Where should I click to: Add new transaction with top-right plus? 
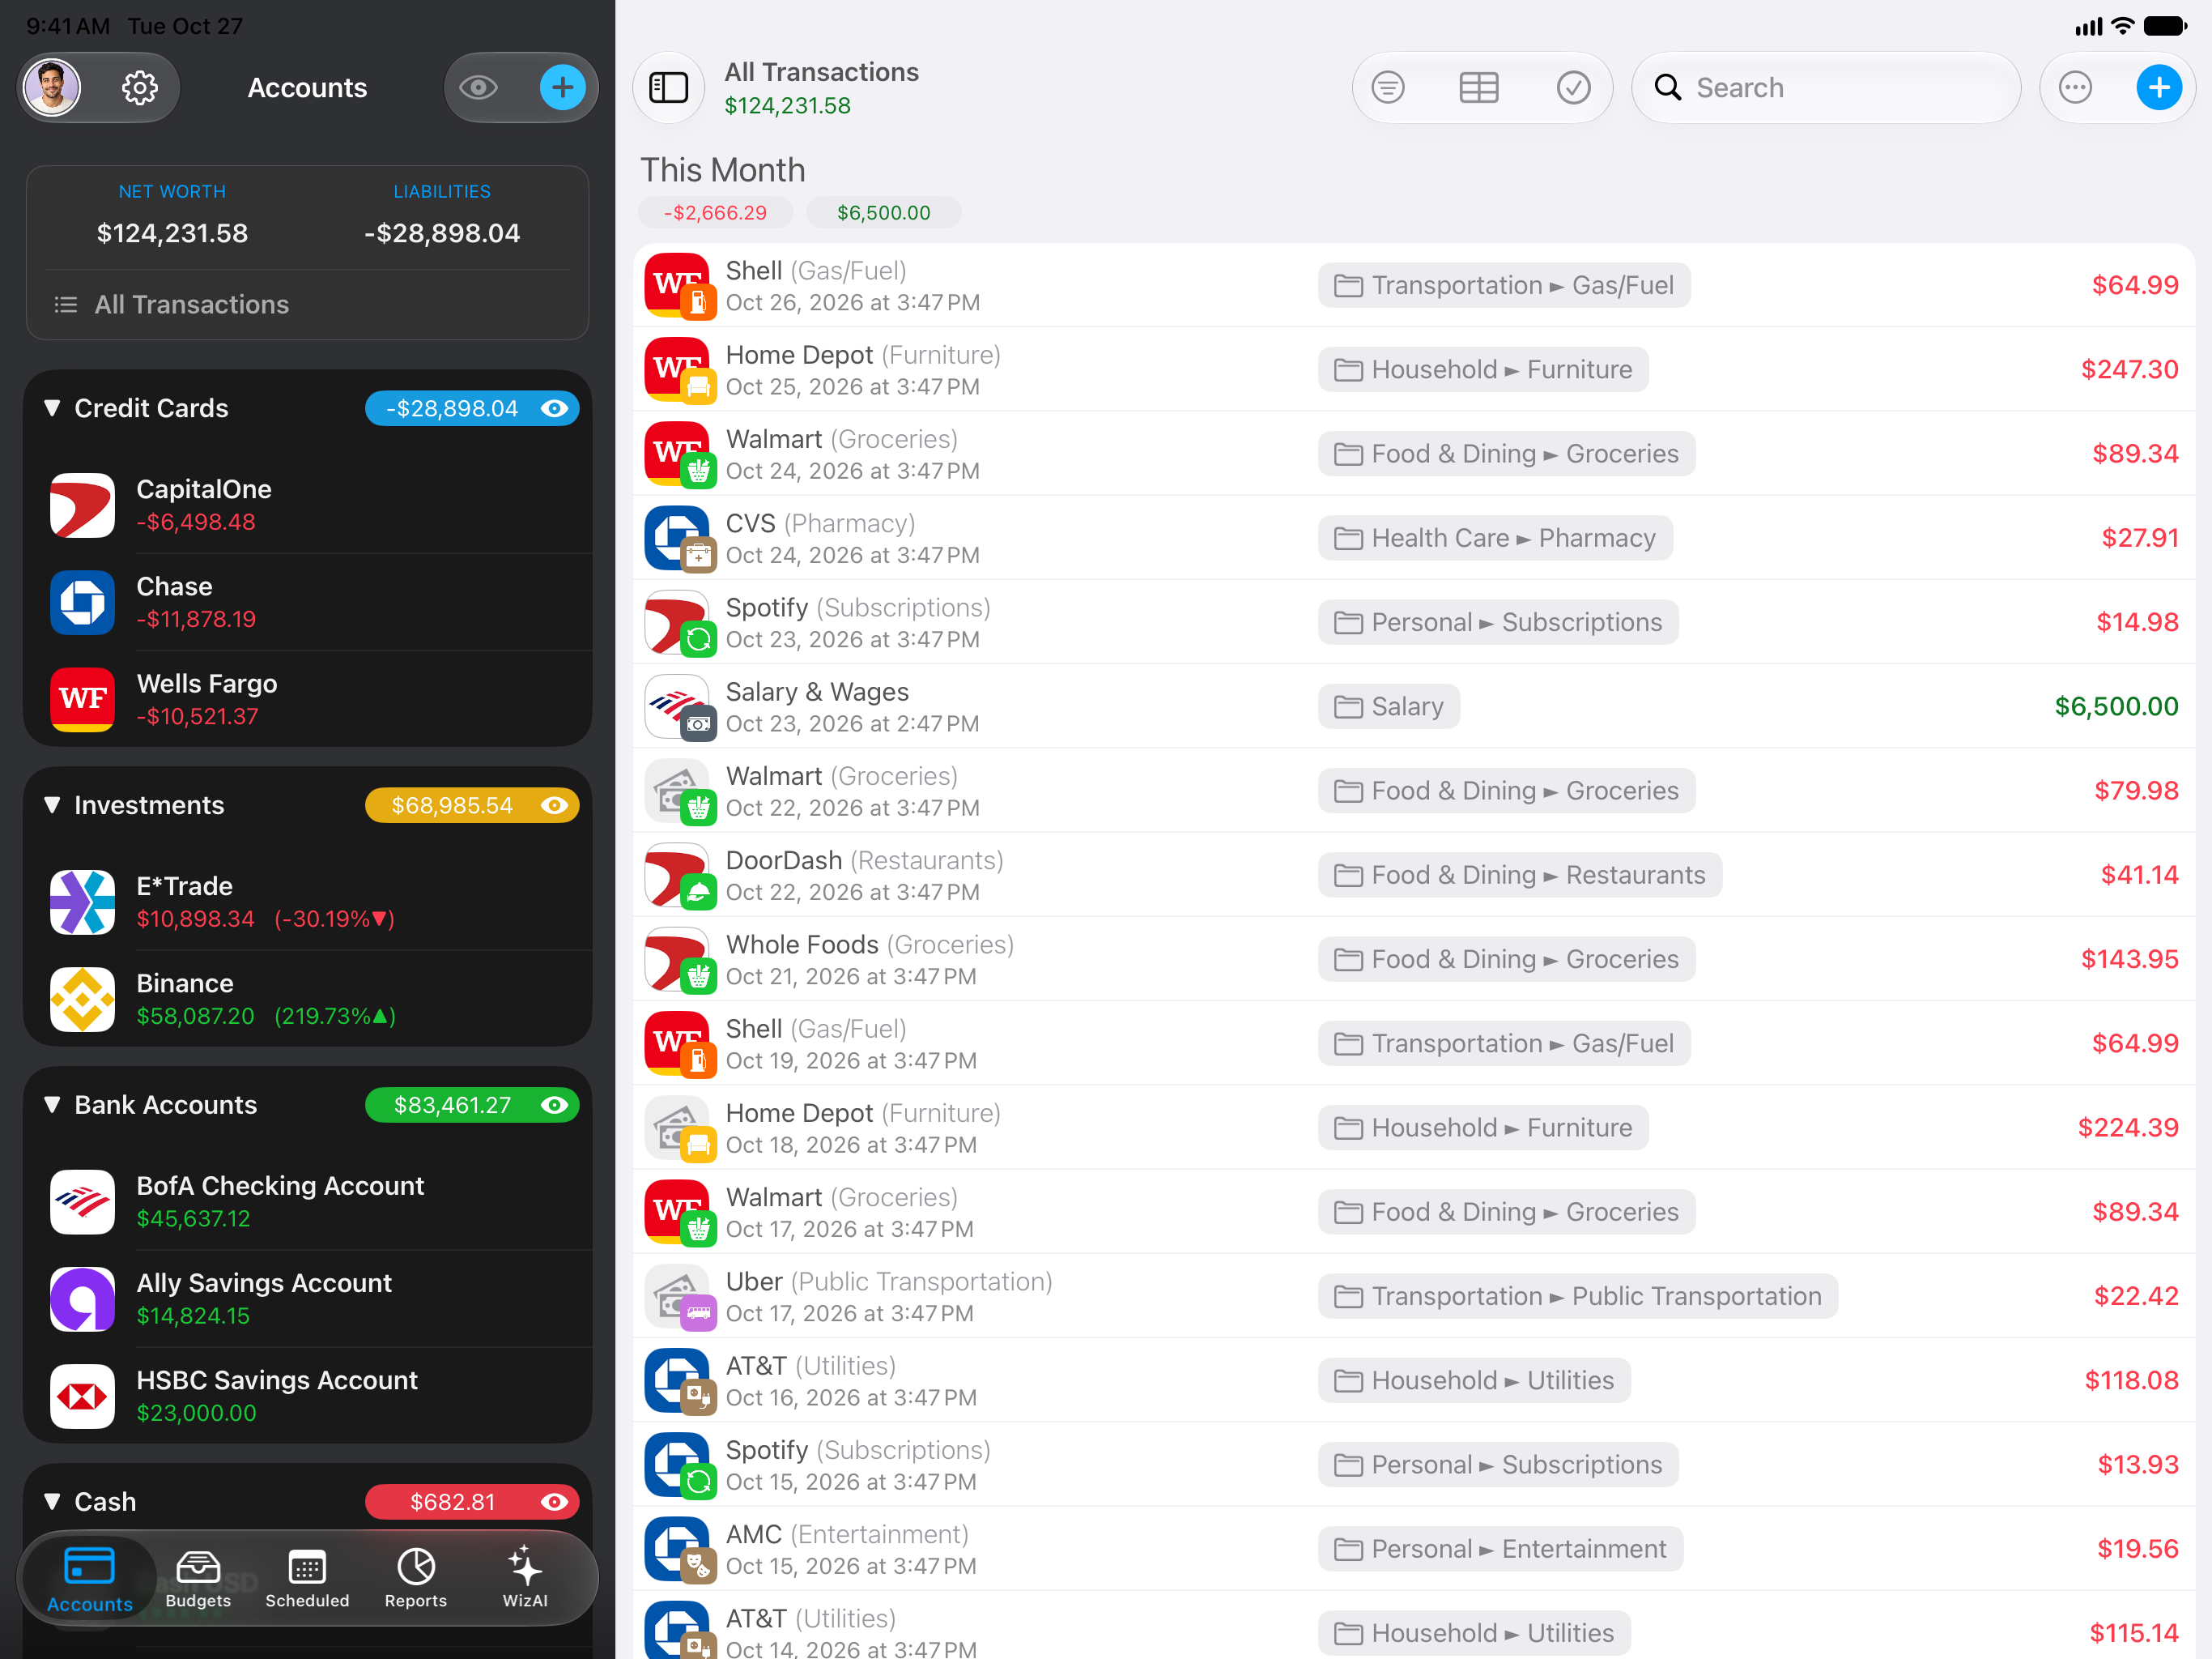(x=2160, y=88)
